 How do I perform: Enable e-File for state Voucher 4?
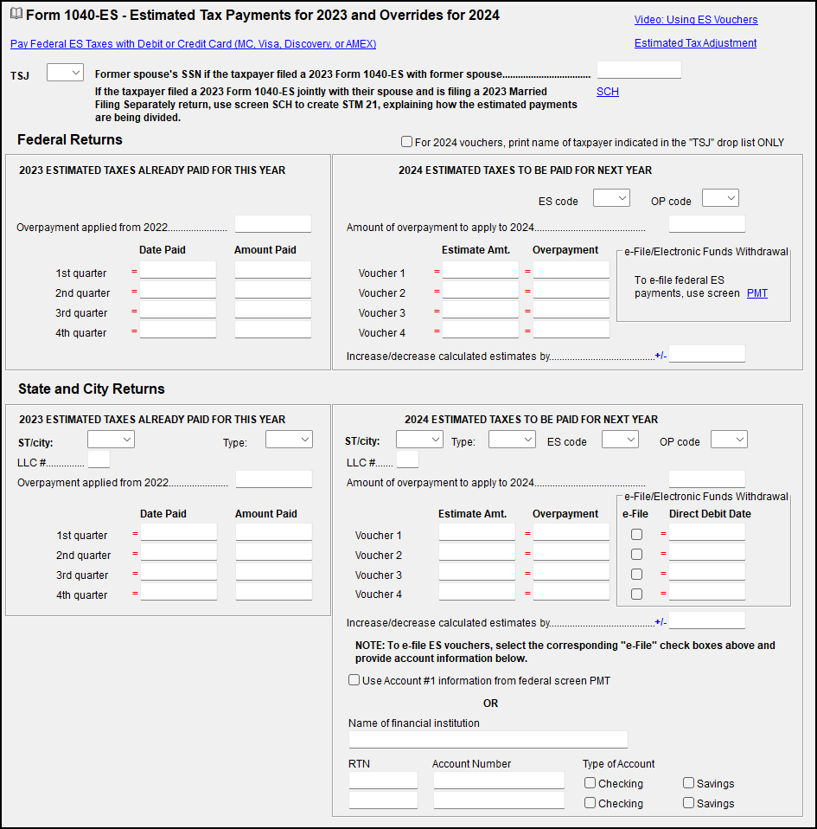click(x=637, y=594)
